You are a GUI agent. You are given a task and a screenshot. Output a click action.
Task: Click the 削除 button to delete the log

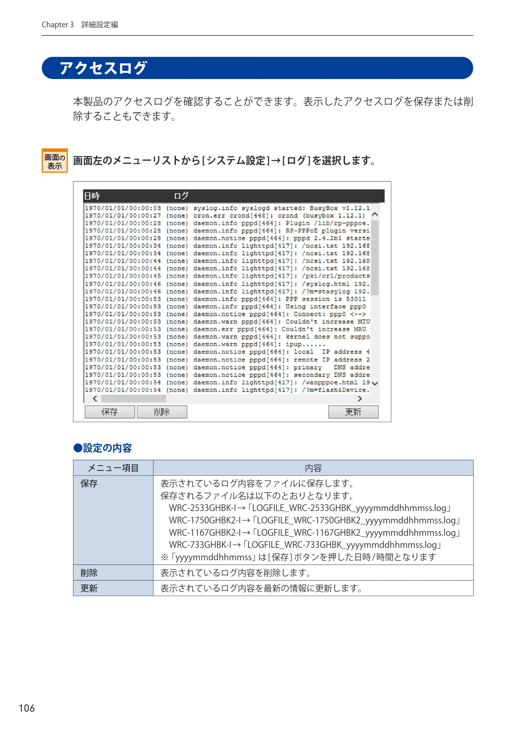(162, 412)
